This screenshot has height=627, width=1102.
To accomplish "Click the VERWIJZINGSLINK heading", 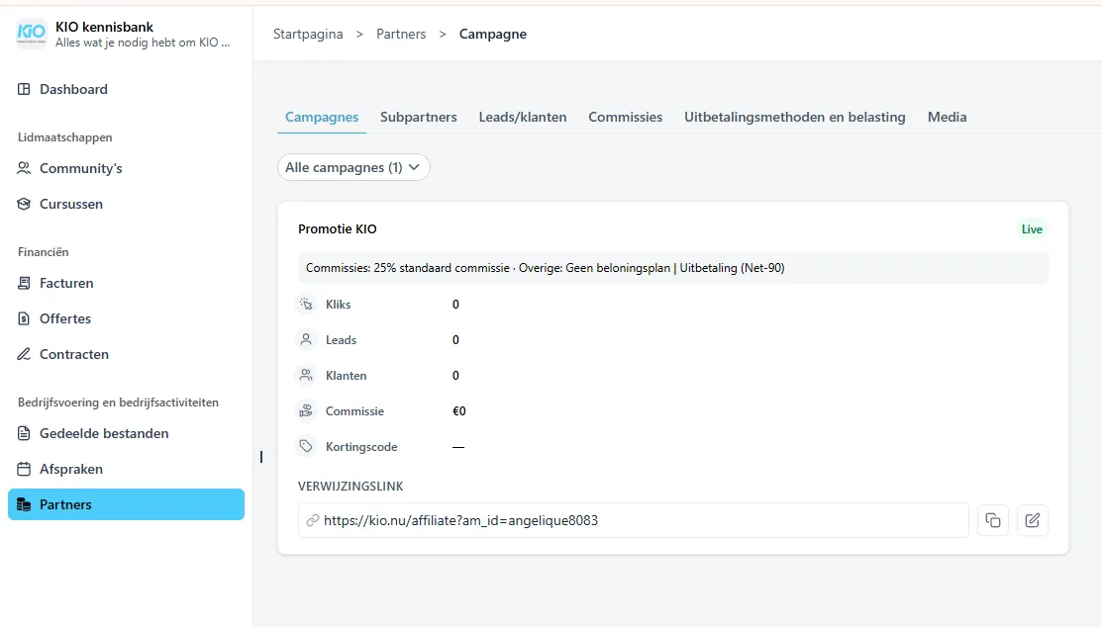I will pyautogui.click(x=351, y=486).
